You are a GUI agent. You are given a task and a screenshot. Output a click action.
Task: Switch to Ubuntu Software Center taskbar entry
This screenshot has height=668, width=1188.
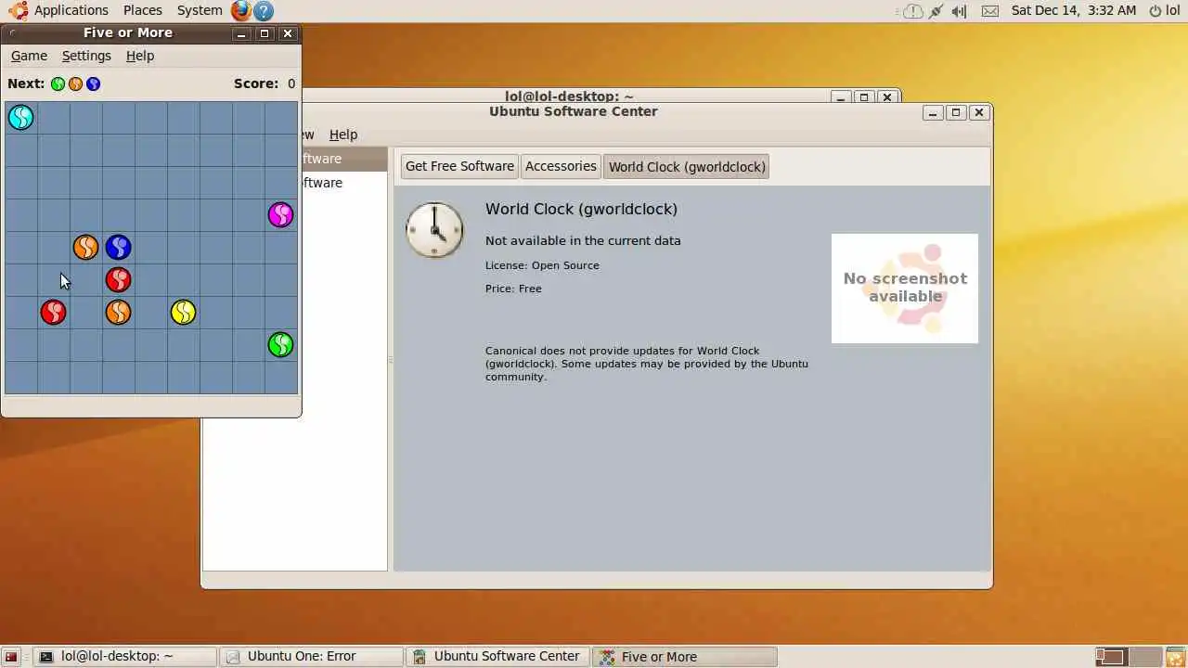(498, 657)
